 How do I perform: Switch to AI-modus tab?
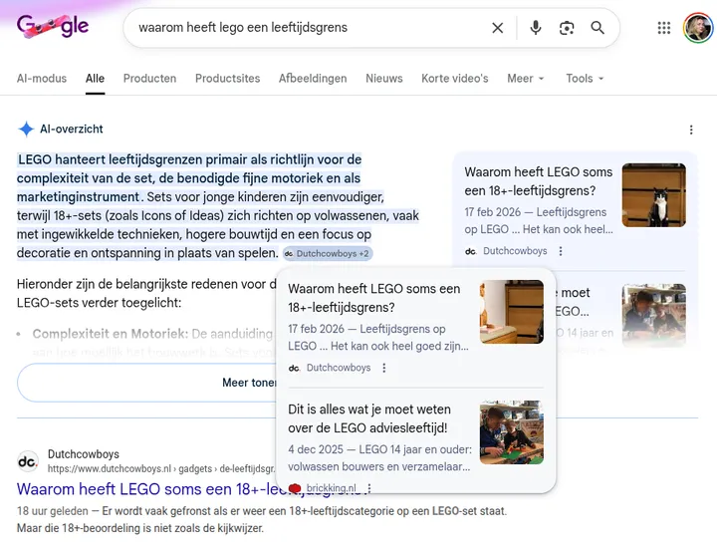click(x=42, y=79)
